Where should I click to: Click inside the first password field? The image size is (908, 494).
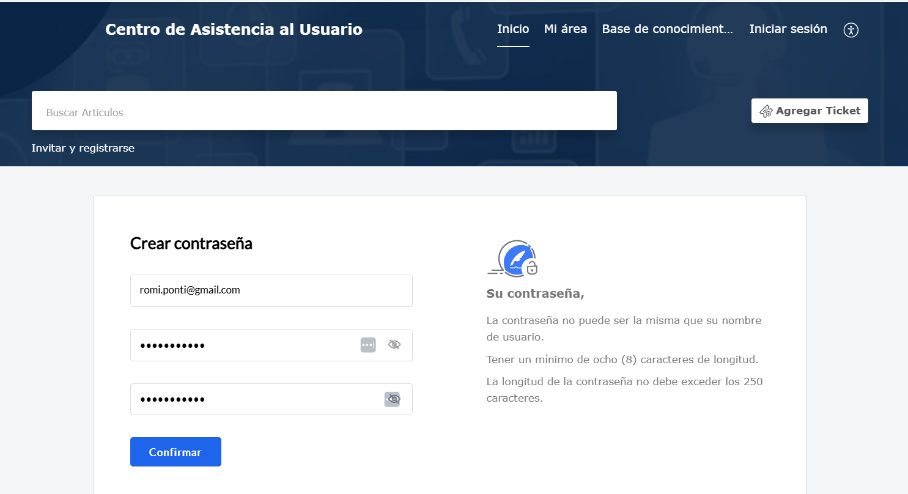(271, 345)
